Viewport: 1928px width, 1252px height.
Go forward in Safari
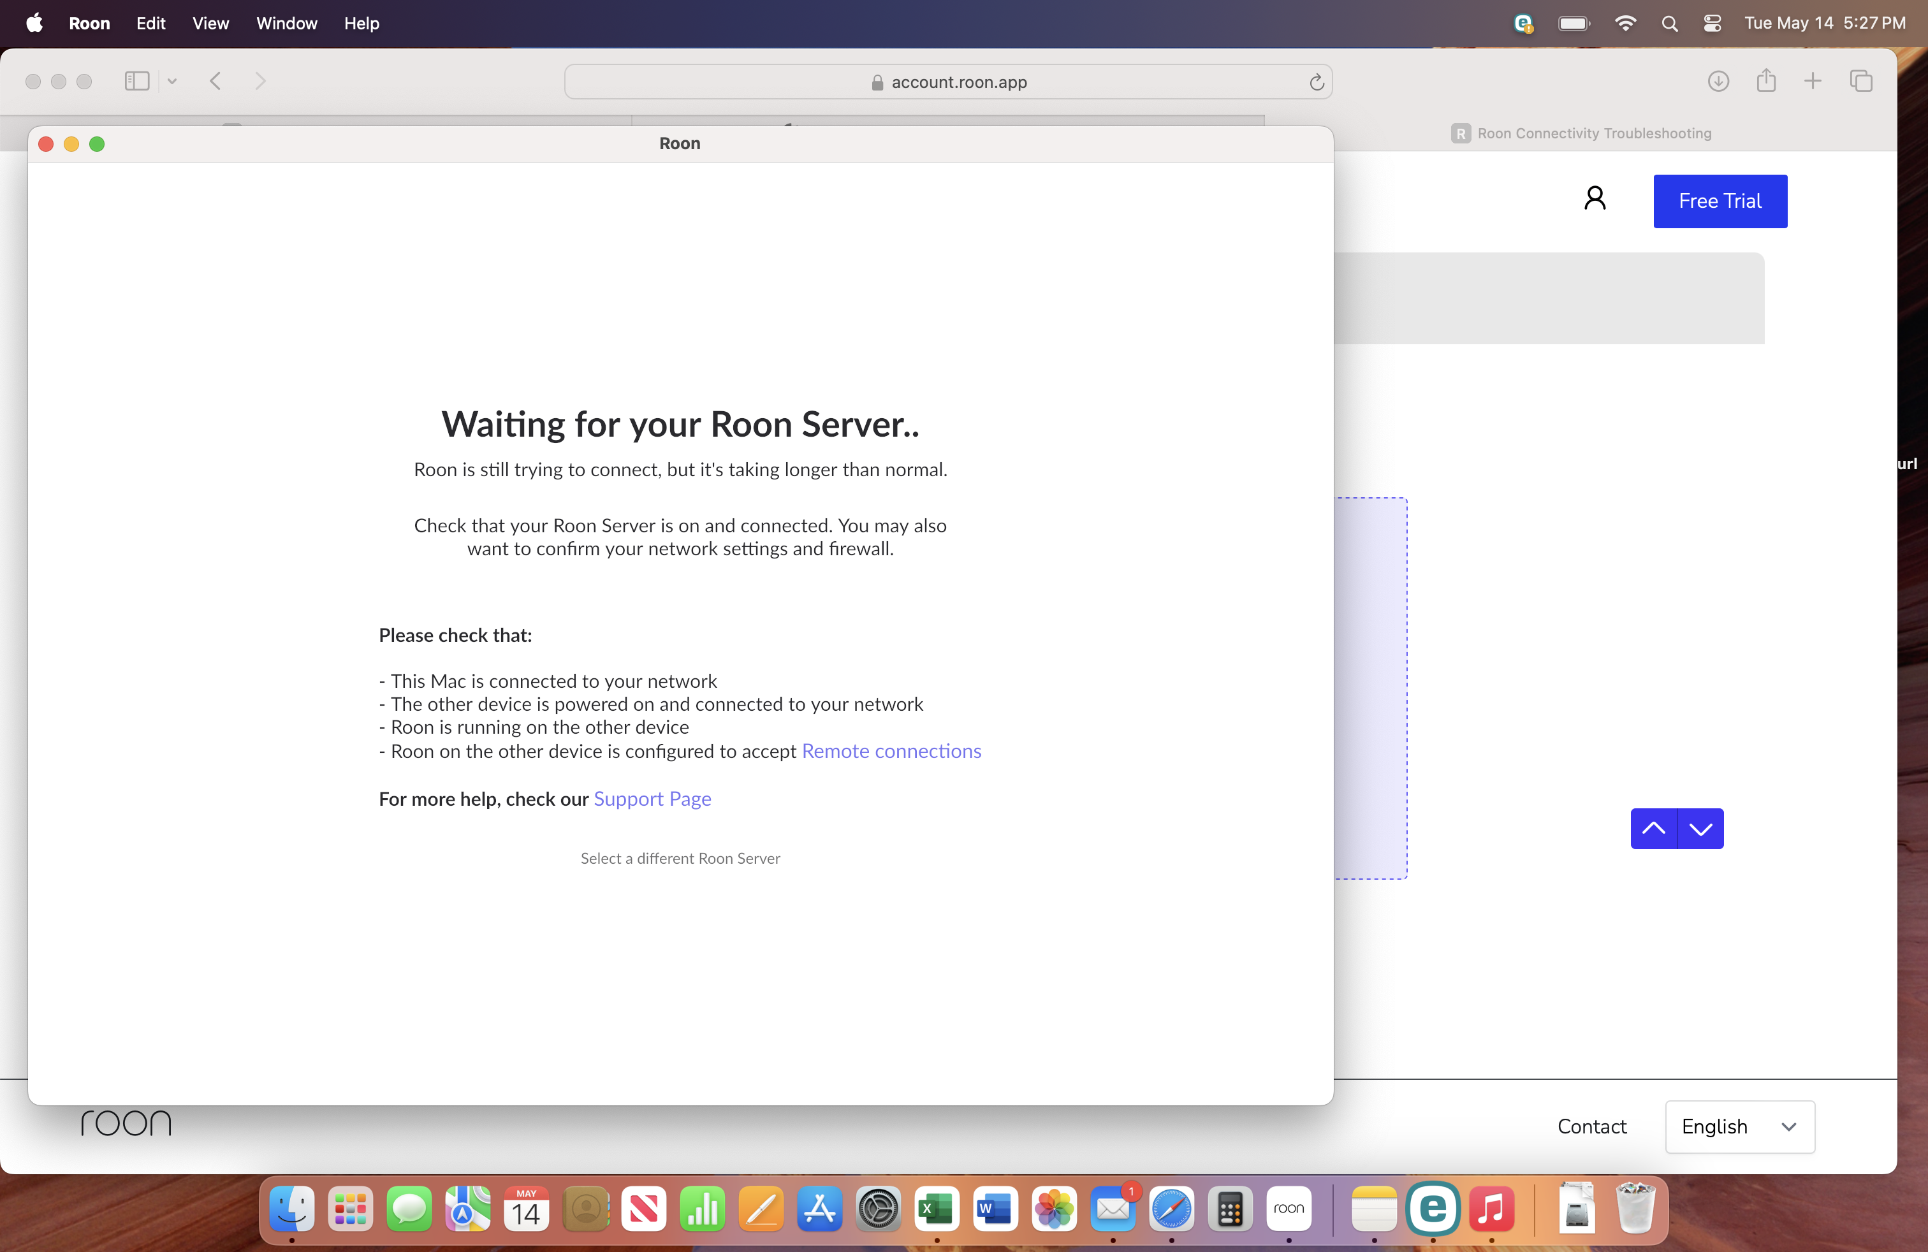tap(260, 81)
